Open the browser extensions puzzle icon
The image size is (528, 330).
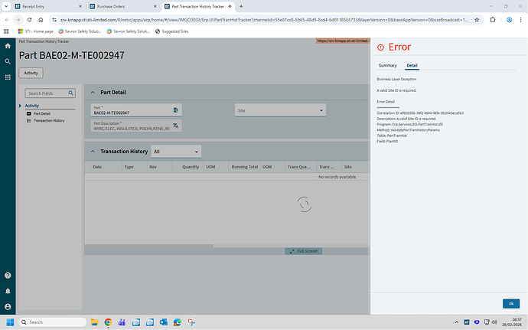492,20
